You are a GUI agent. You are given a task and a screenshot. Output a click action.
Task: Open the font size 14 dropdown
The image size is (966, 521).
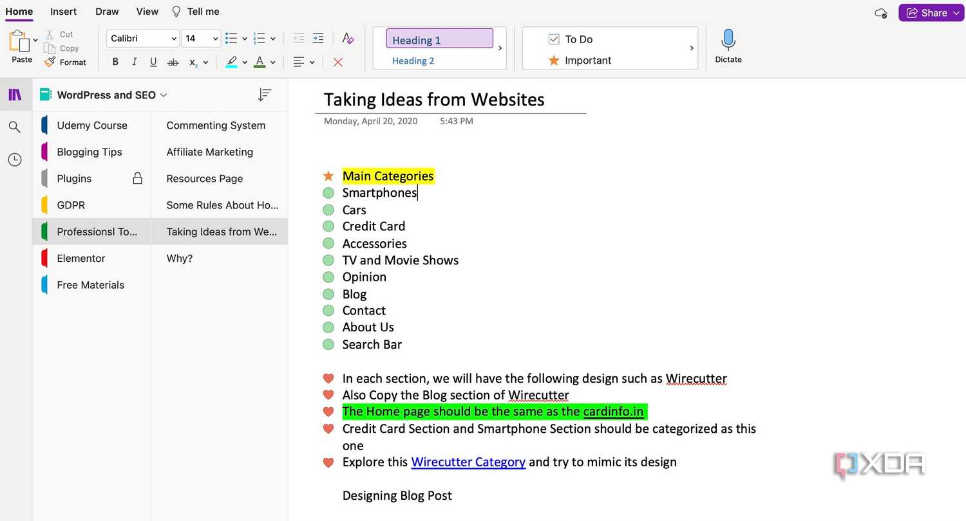201,39
